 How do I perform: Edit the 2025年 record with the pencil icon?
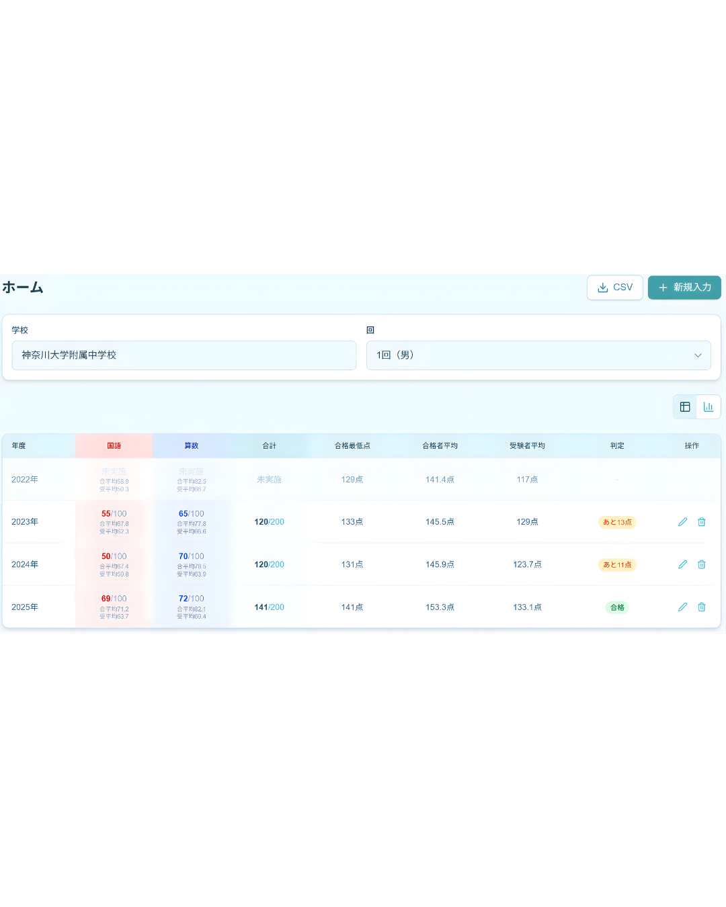pyautogui.click(x=682, y=607)
